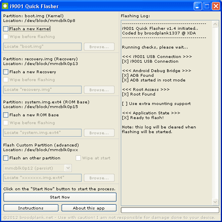Image resolution: width=222 pixels, height=222 pixels.
Task: Click the Locate "recovery.img" path field
Action: 42,90
